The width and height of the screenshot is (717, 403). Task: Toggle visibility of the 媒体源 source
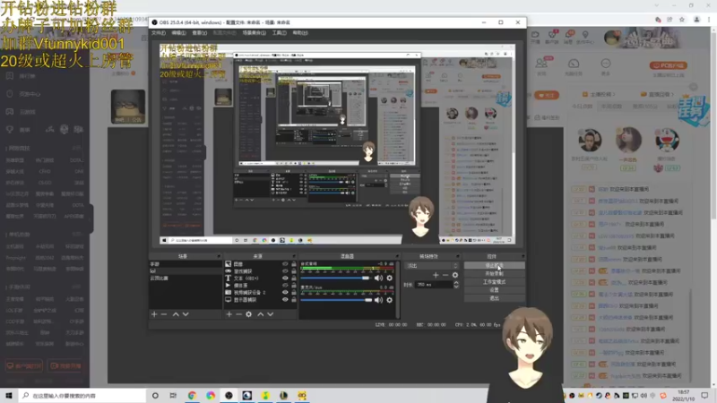(x=285, y=285)
